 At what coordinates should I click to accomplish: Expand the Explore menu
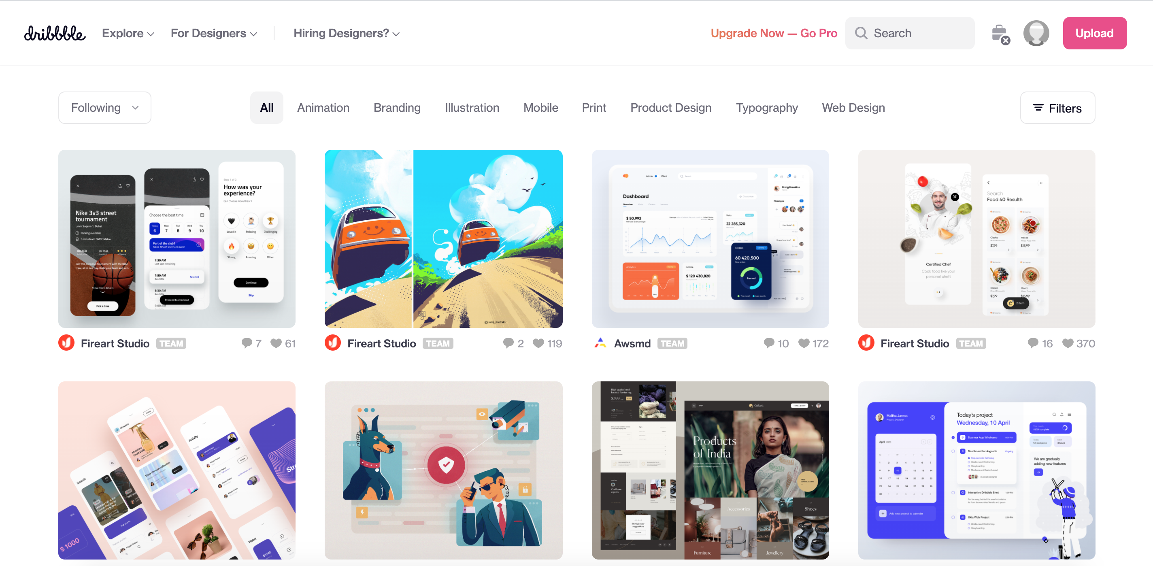128,34
